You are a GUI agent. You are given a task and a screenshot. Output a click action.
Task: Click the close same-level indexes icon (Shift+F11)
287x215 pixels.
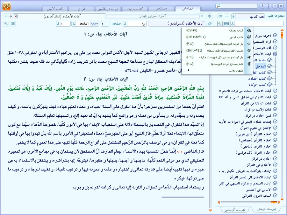pos(249,50)
